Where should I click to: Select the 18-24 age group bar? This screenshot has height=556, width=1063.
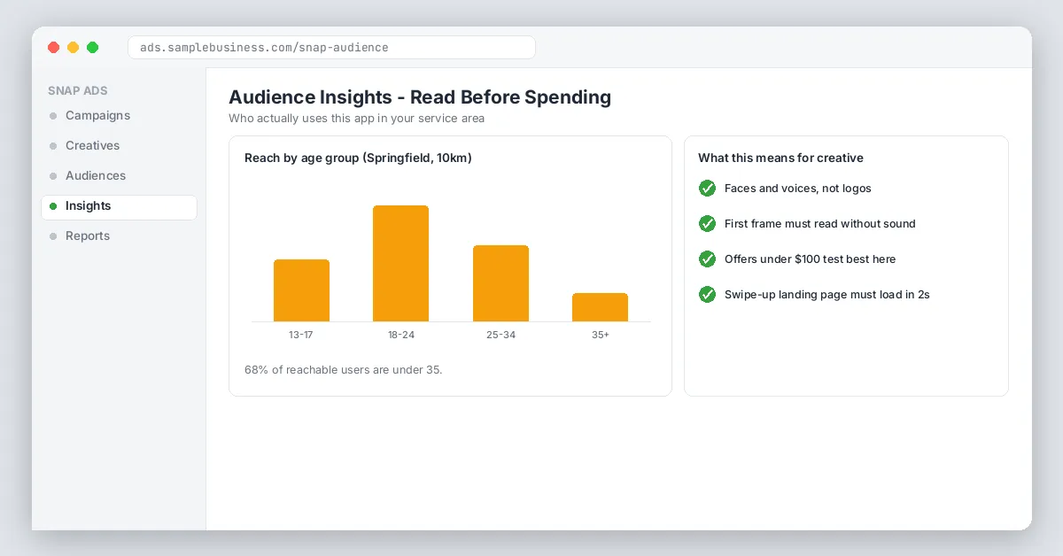[400, 263]
